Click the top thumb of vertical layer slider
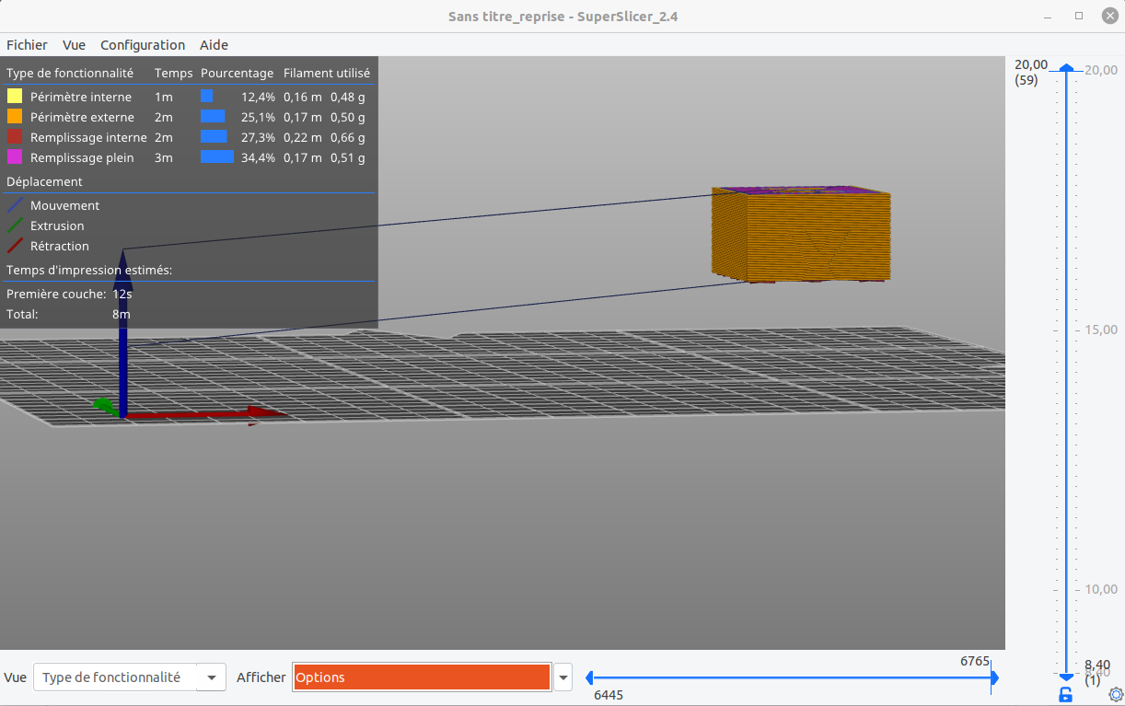 click(x=1066, y=67)
